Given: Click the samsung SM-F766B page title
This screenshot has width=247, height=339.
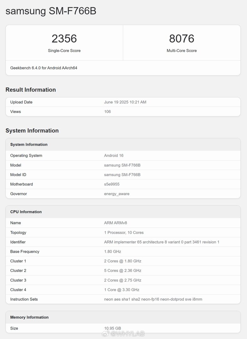Looking at the screenshot, I should click(x=51, y=11).
